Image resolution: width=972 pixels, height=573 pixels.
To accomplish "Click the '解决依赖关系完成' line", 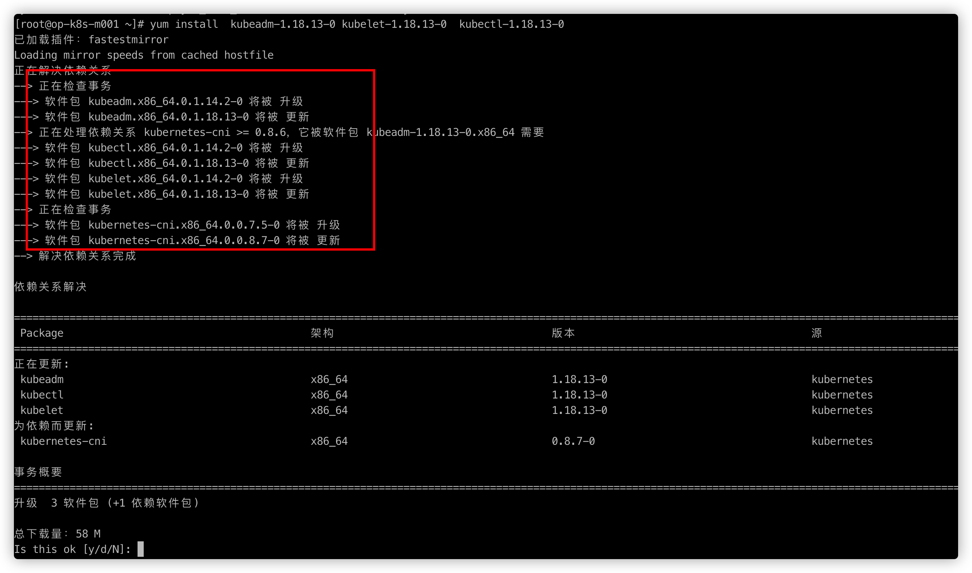I will [x=75, y=256].
